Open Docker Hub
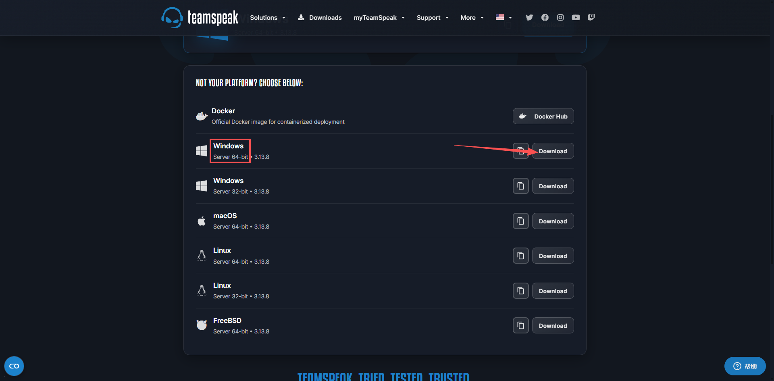774x381 pixels. 543,116
